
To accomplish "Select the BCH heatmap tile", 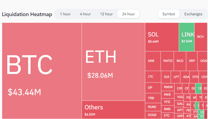I will coord(201,37).
